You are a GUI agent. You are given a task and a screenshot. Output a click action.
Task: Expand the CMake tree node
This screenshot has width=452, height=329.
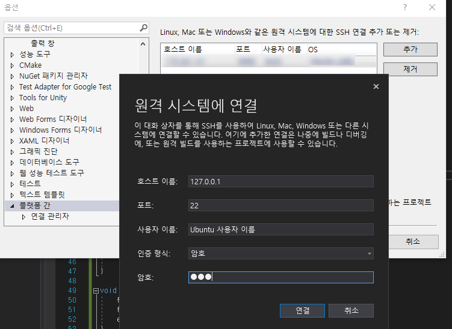(x=12, y=65)
